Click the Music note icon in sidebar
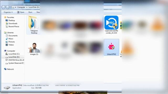The width and height of the screenshot is (168, 94). tap(7, 39)
